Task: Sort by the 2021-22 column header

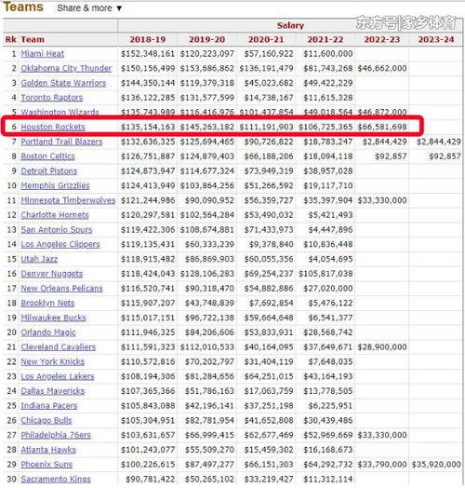Action: point(325,39)
